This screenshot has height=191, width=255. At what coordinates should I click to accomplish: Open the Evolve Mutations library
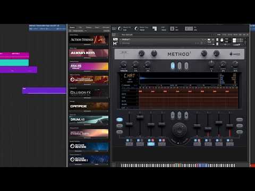[x=89, y=146]
